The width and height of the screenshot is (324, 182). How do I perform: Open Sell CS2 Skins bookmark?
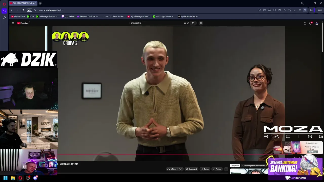pos(113,16)
